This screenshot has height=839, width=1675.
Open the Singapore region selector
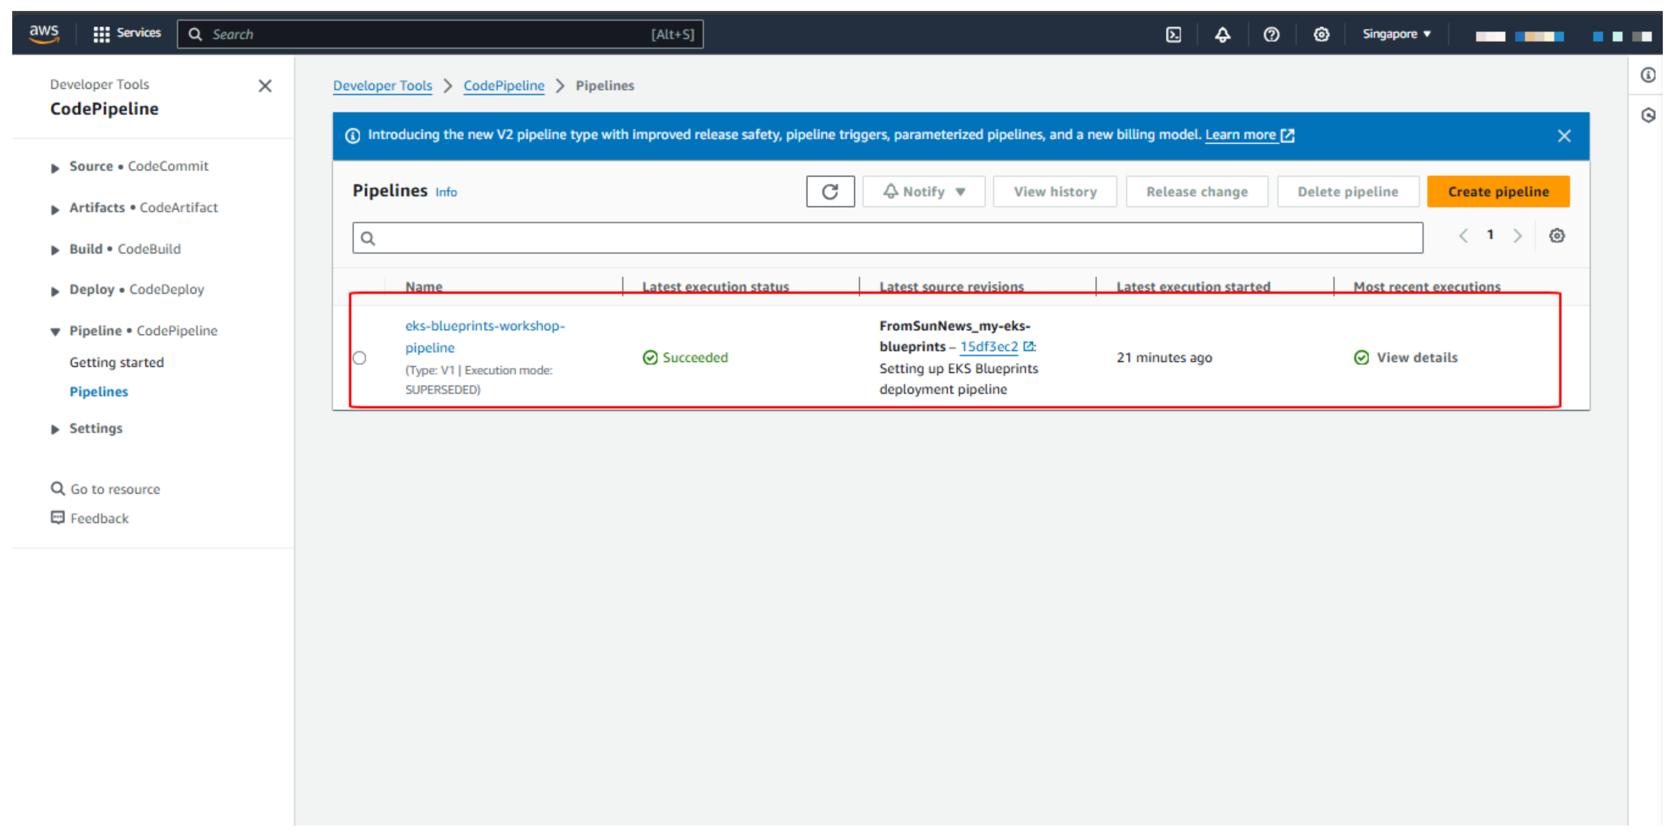tap(1397, 34)
